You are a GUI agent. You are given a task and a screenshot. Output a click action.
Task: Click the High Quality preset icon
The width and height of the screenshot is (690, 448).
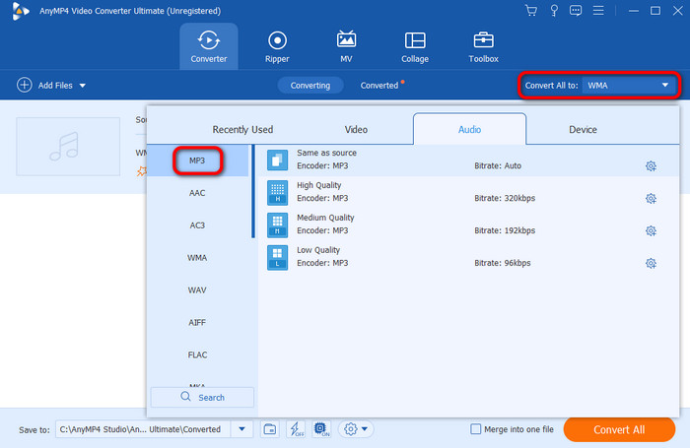277,193
